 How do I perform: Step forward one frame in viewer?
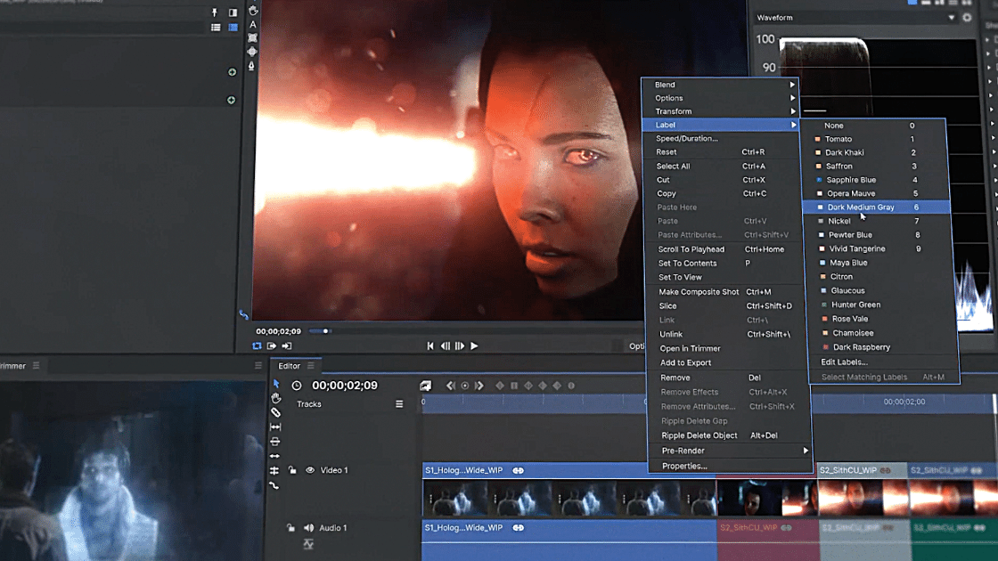pyautogui.click(x=460, y=346)
